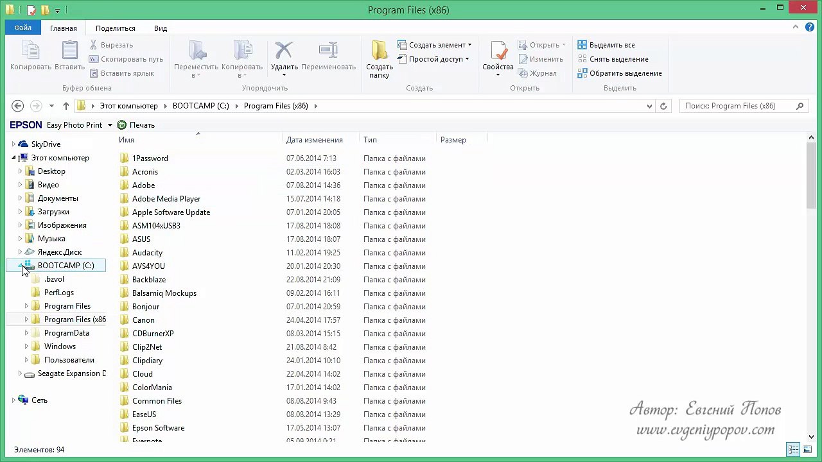Select the Adobe Media Player folder

166,199
